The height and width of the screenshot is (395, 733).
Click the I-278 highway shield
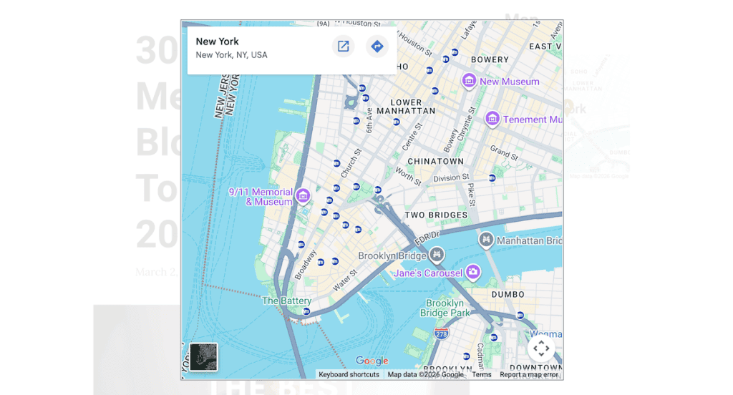pyautogui.click(x=441, y=333)
